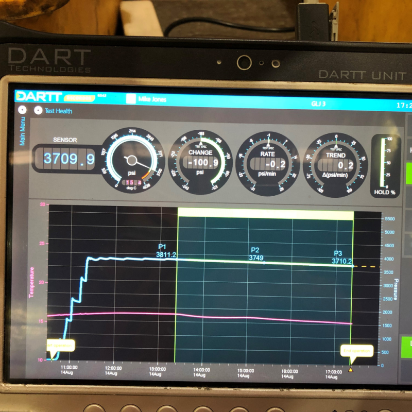Click the psi pressure dial gauge
This screenshot has width=412, height=412.
click(132, 160)
